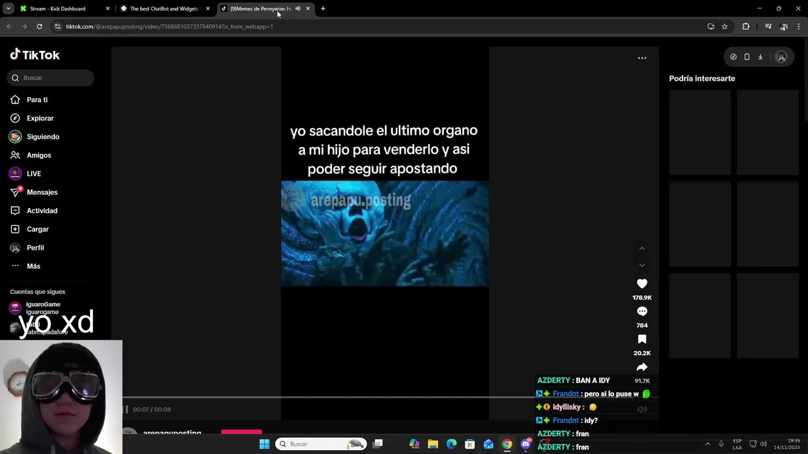Open Microsoft 365 taskbar icon

(415, 444)
